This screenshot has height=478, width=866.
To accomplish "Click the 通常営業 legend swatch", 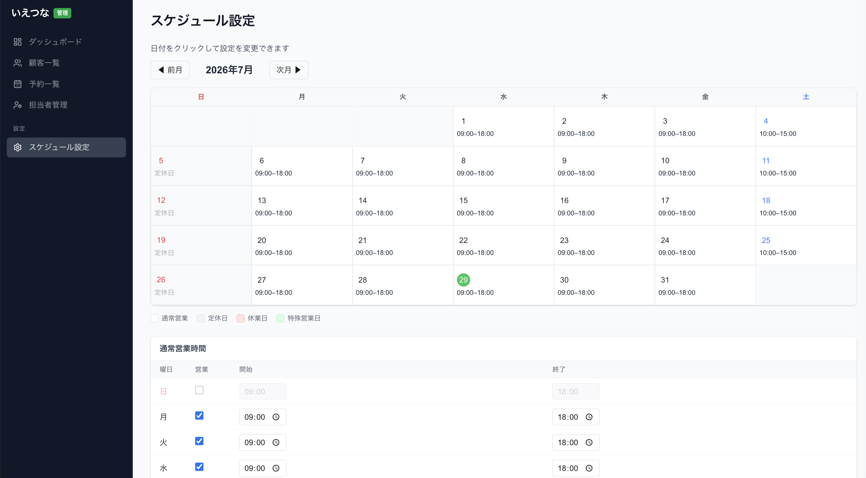I will point(154,318).
